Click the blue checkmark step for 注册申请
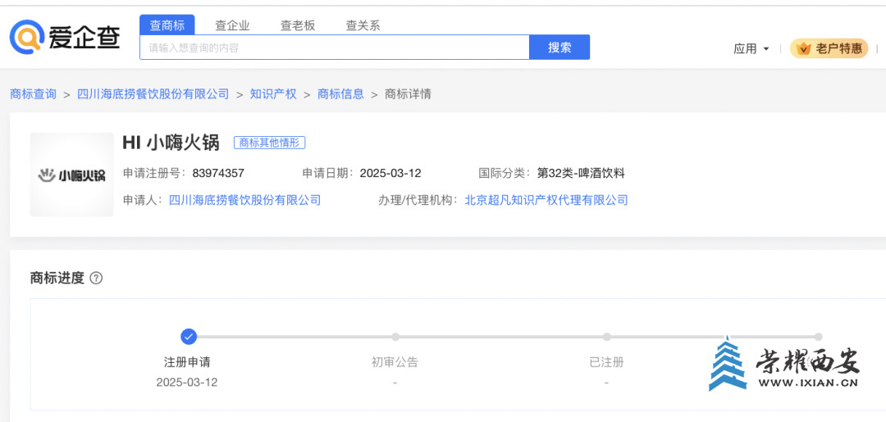The width and height of the screenshot is (886, 422). pos(189,337)
